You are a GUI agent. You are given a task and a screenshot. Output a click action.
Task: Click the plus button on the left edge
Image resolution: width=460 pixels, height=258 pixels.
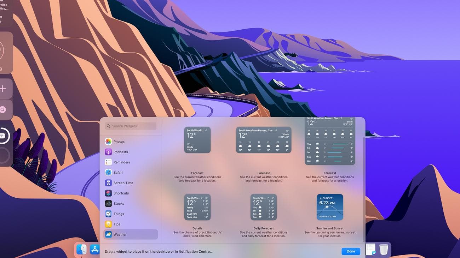coord(2,89)
